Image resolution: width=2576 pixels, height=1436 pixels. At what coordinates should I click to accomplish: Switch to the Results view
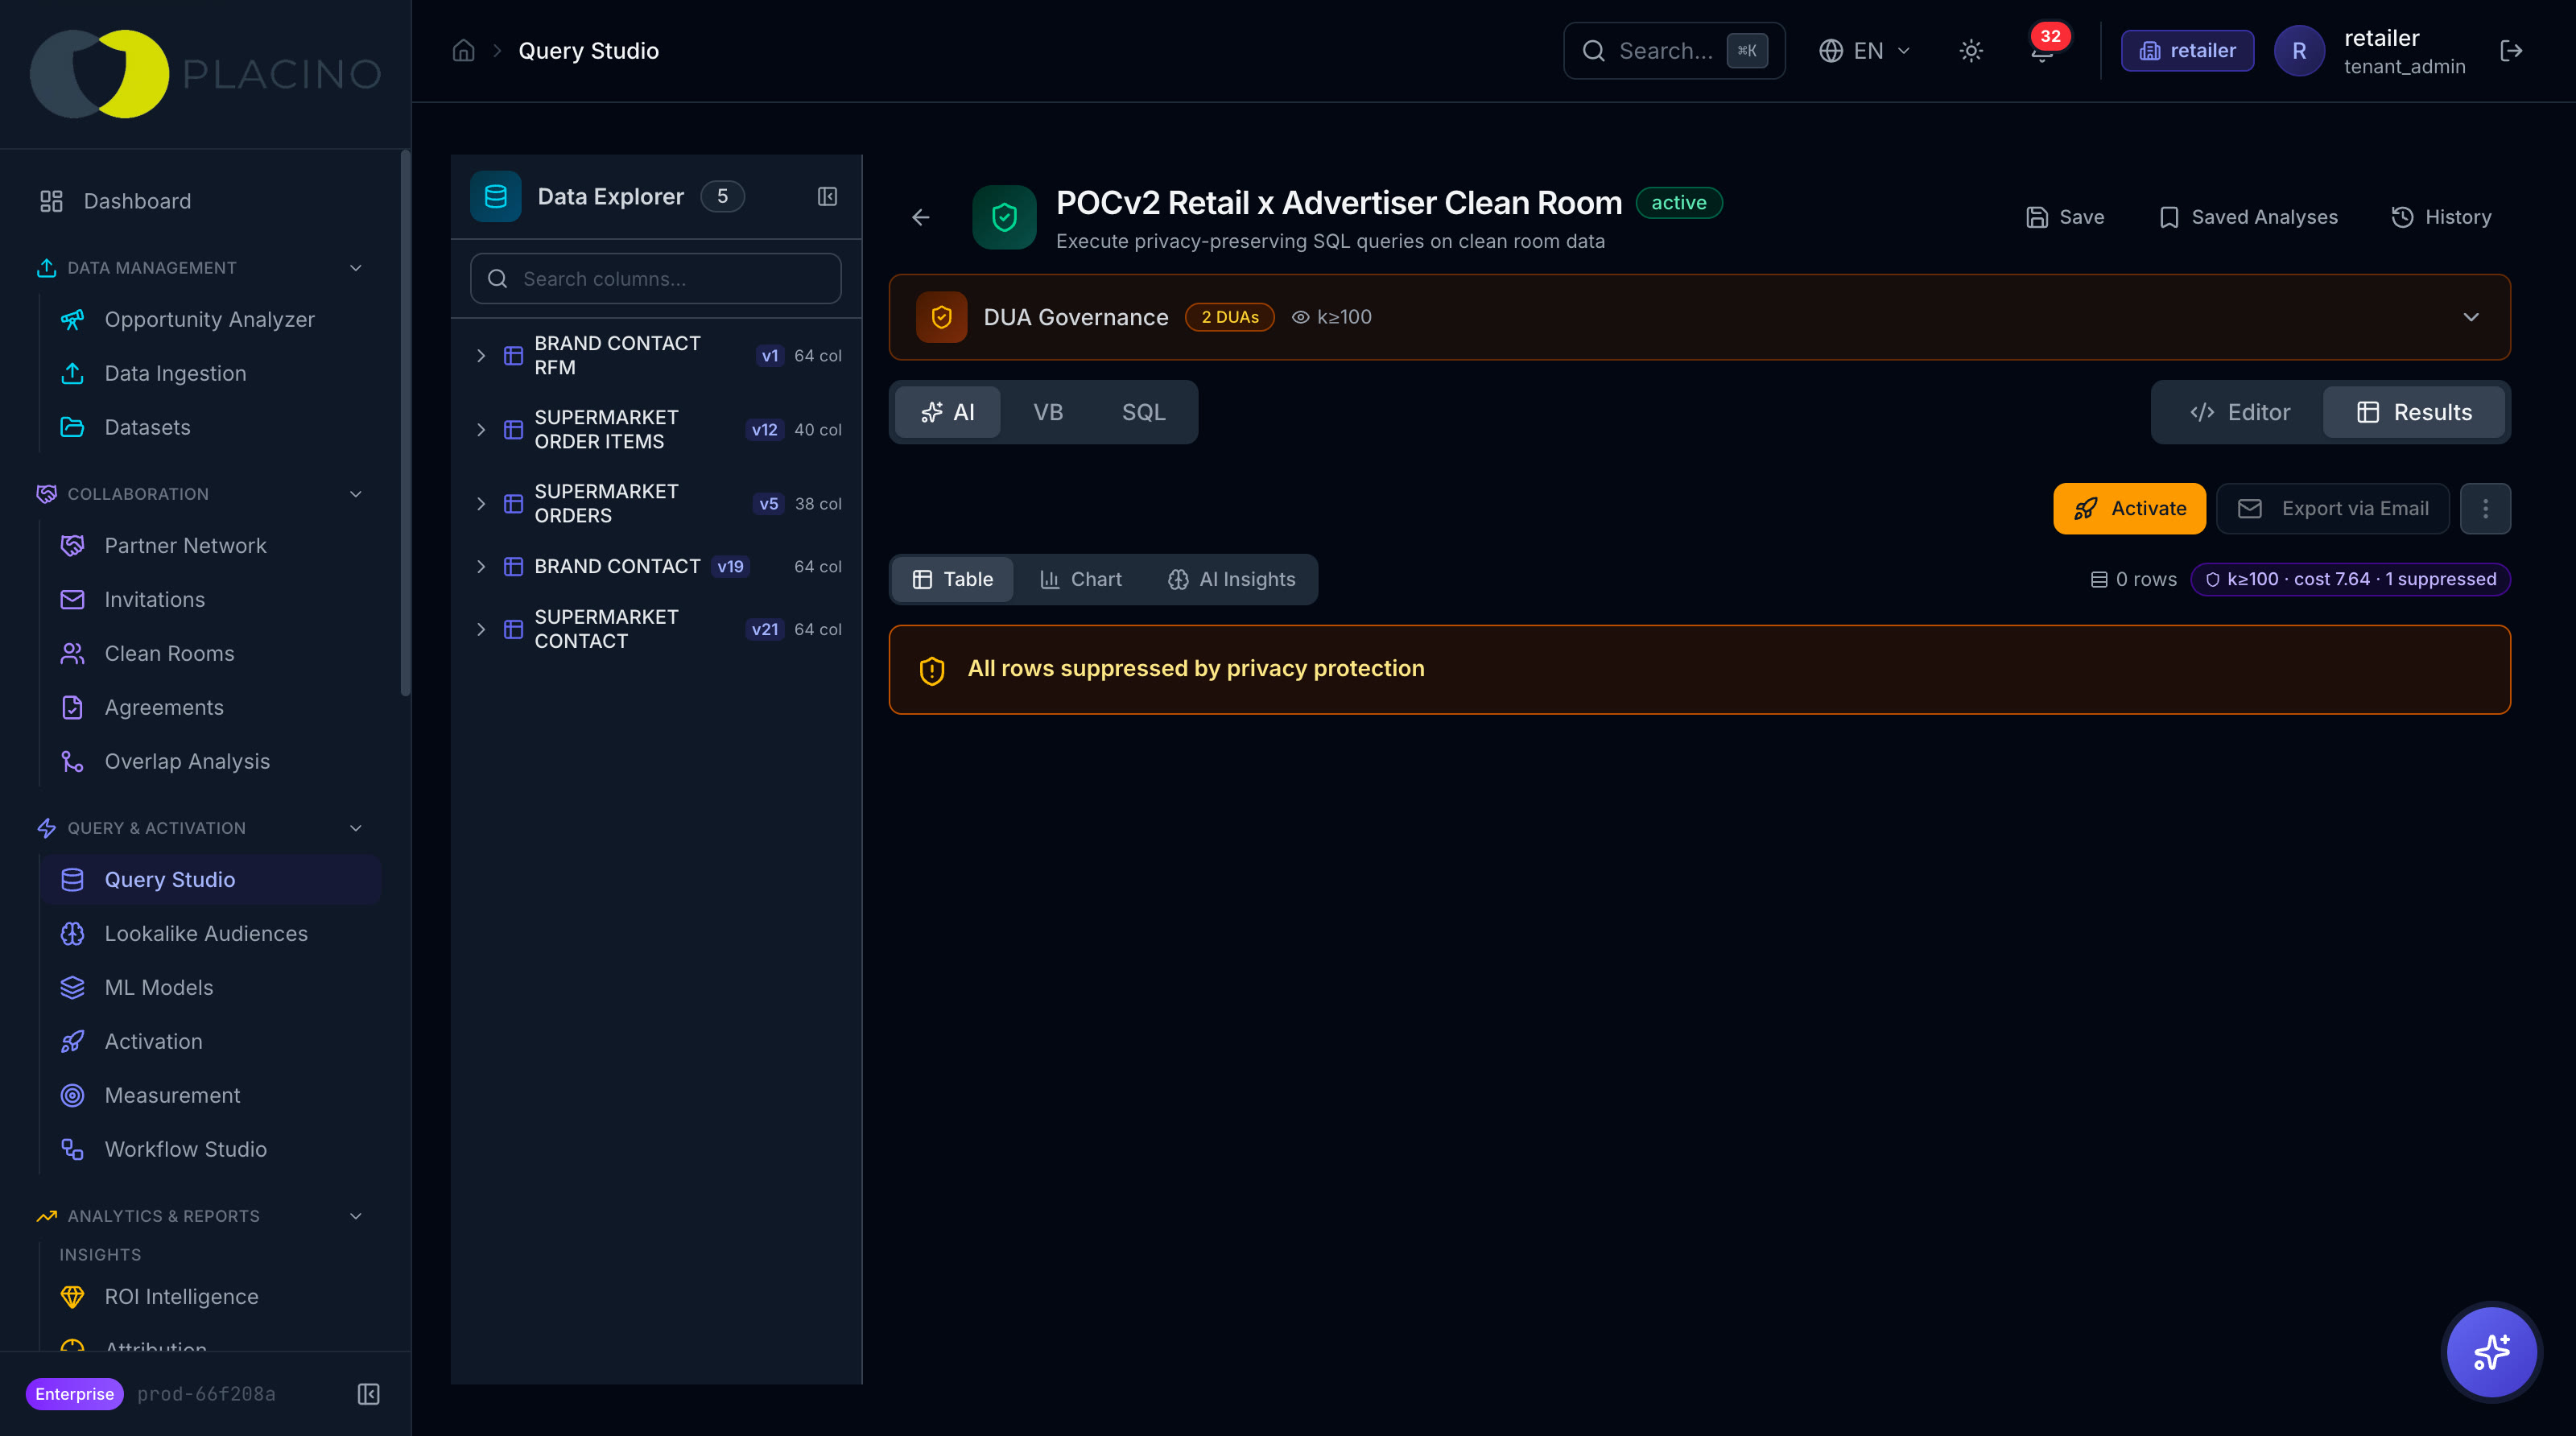[x=2413, y=412]
